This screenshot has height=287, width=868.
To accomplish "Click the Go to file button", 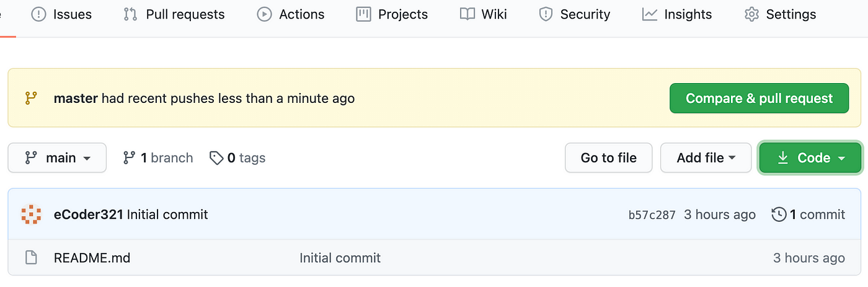I will (x=609, y=158).
